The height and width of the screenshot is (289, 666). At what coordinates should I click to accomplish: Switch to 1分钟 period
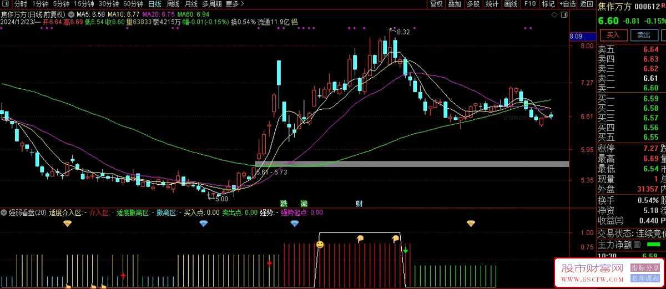pyautogui.click(x=41, y=4)
